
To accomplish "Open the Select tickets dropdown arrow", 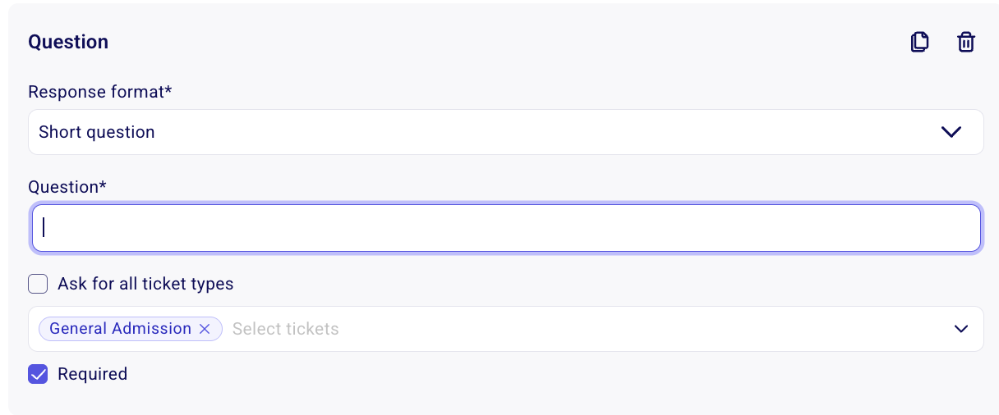I will (x=961, y=329).
